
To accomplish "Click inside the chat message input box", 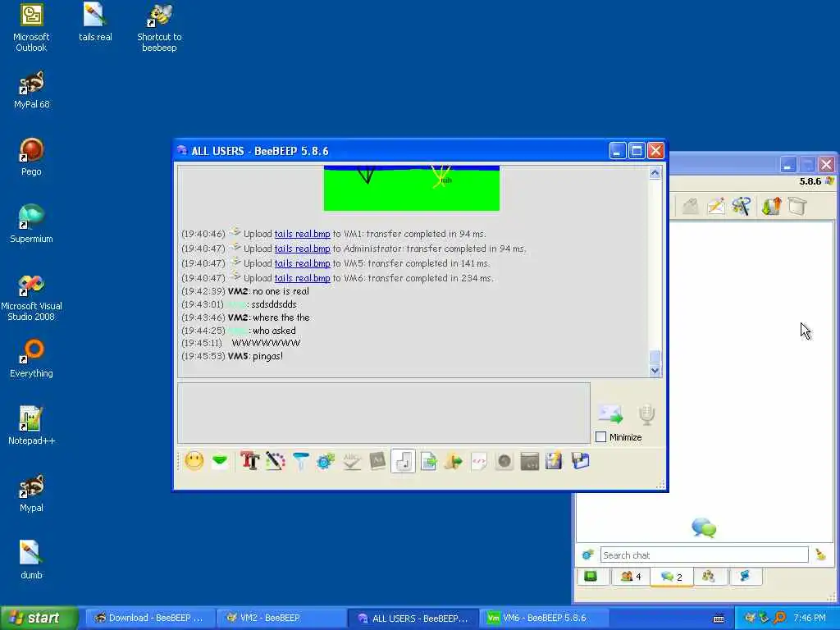I will 384,413.
